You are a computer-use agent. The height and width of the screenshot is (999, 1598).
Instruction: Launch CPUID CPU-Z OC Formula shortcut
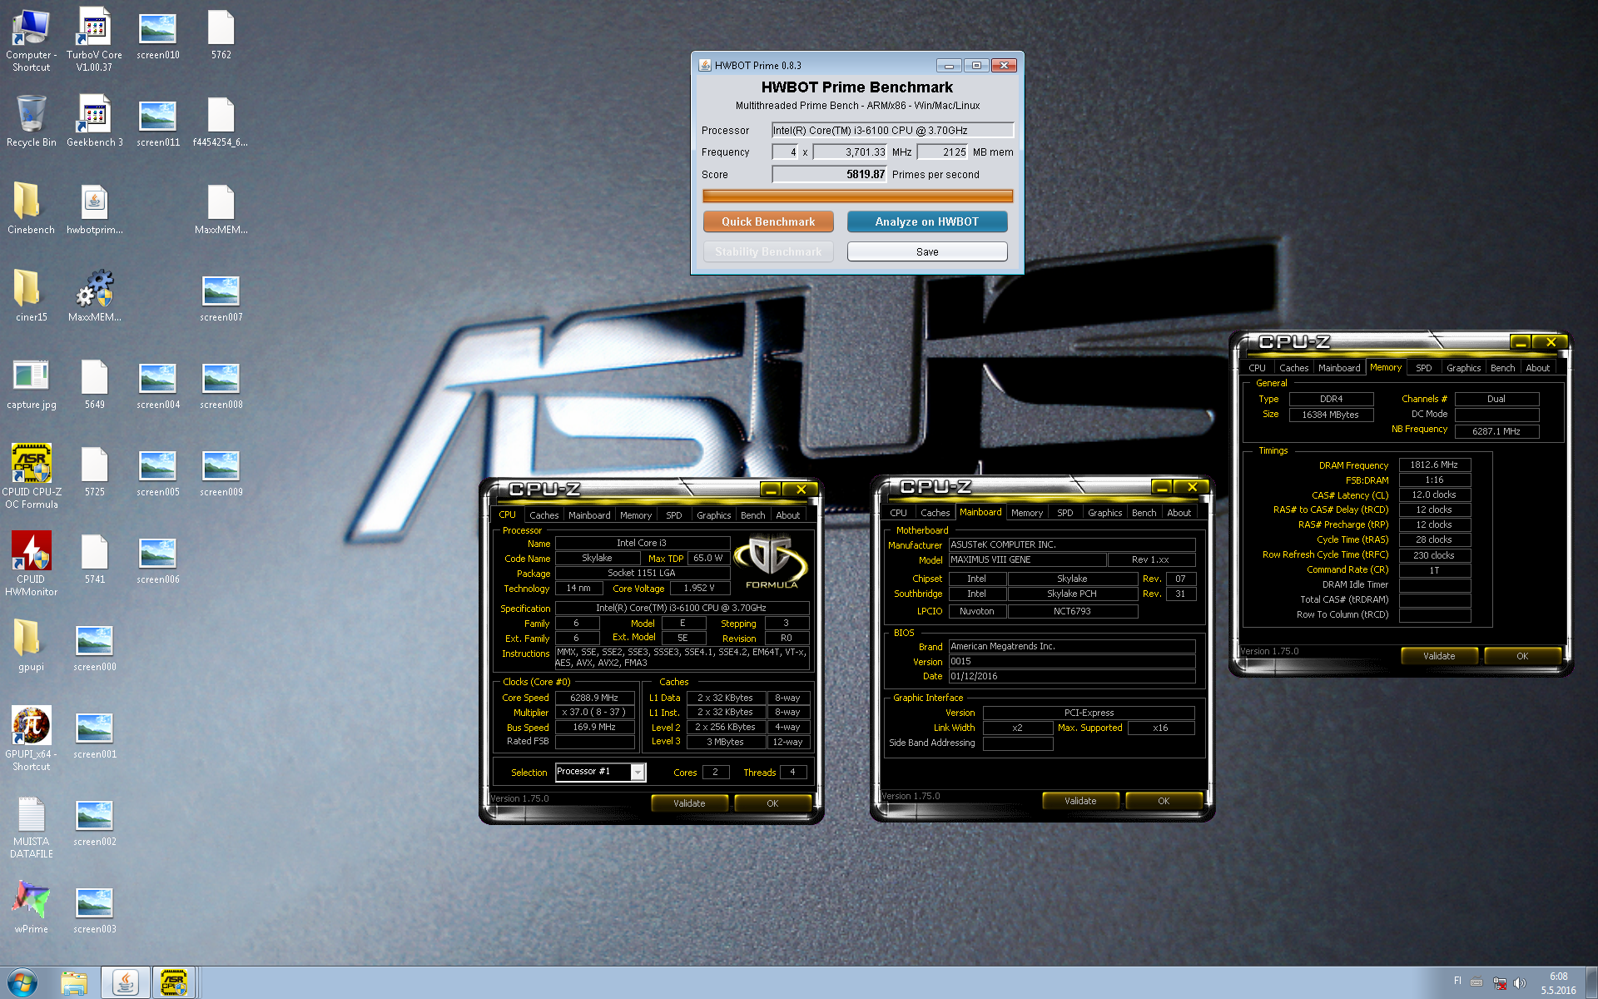(31, 475)
